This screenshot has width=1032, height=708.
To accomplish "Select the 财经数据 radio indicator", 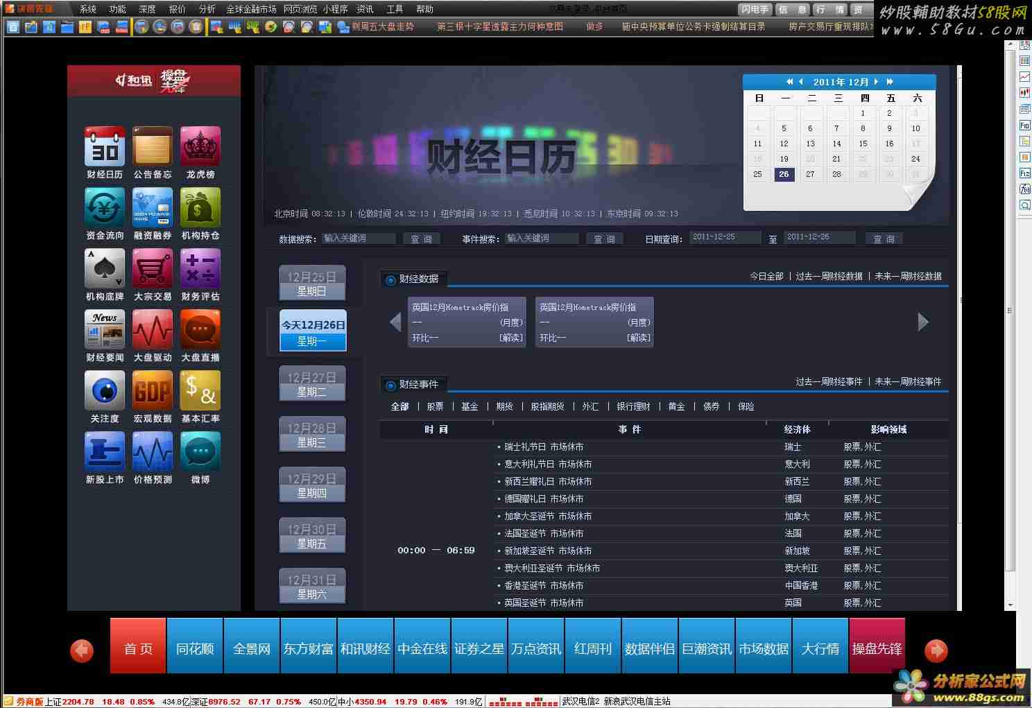I will (390, 279).
